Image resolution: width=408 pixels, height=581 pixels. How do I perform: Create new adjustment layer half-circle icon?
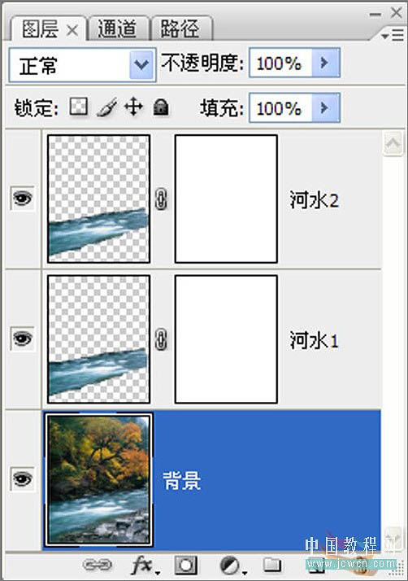(x=232, y=566)
